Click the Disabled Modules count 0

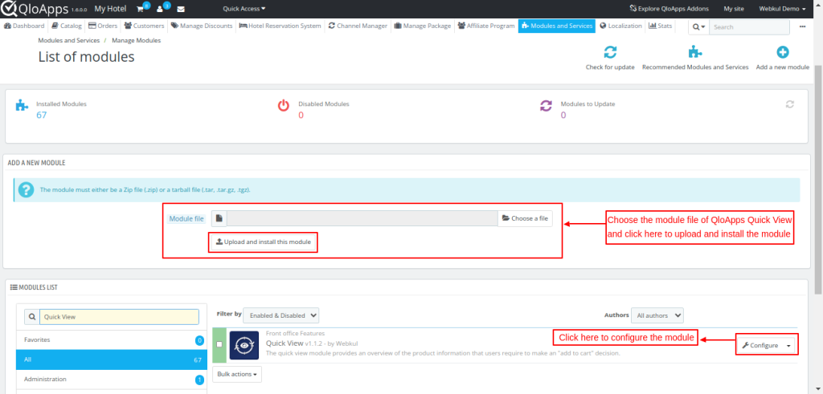point(301,115)
